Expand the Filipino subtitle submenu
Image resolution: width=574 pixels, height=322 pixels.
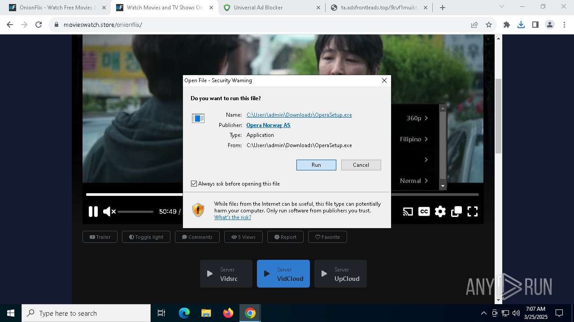[x=414, y=139]
